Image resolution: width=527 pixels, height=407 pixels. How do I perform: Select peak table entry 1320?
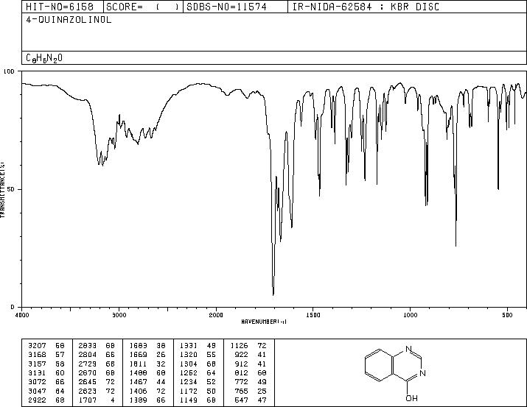coord(198,355)
